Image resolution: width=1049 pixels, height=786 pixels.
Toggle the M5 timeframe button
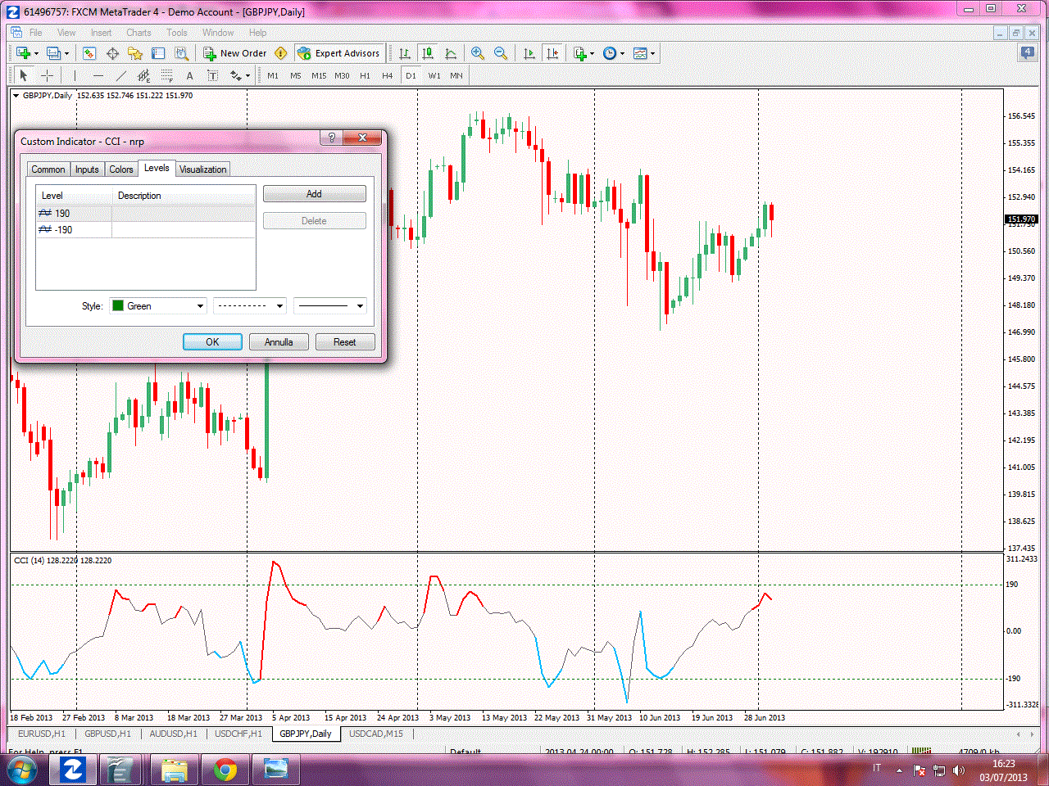click(296, 75)
